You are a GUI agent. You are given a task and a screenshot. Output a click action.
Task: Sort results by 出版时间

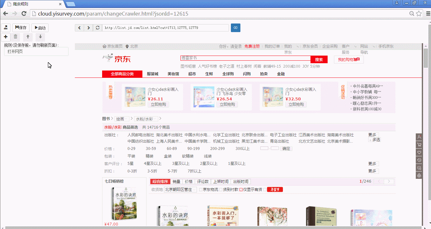tap(241, 182)
